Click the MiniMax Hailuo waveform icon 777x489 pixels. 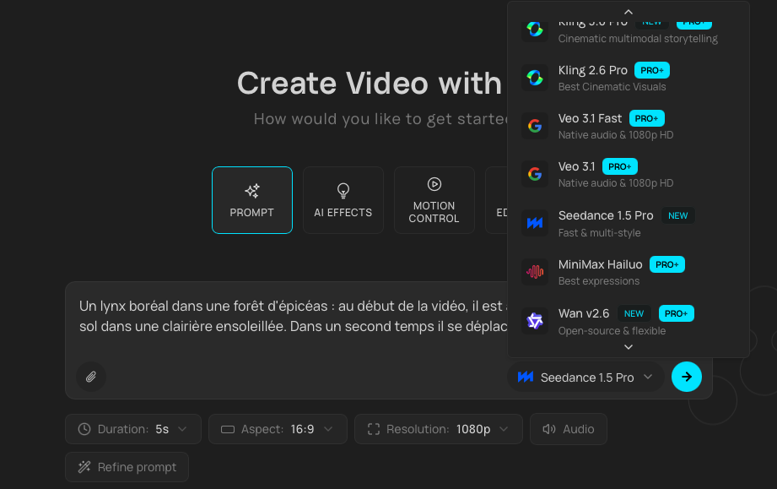coord(534,272)
